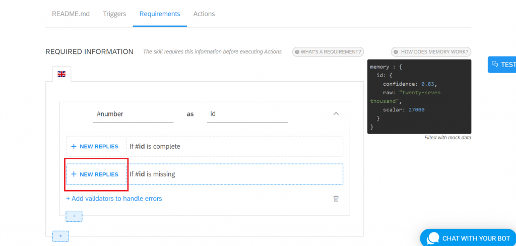Open 'What's a requirement?' help
The height and width of the screenshot is (246, 516).
[x=328, y=52]
